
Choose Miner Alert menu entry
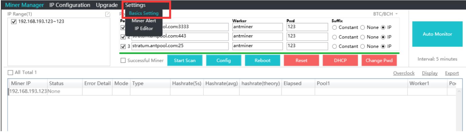point(144,21)
